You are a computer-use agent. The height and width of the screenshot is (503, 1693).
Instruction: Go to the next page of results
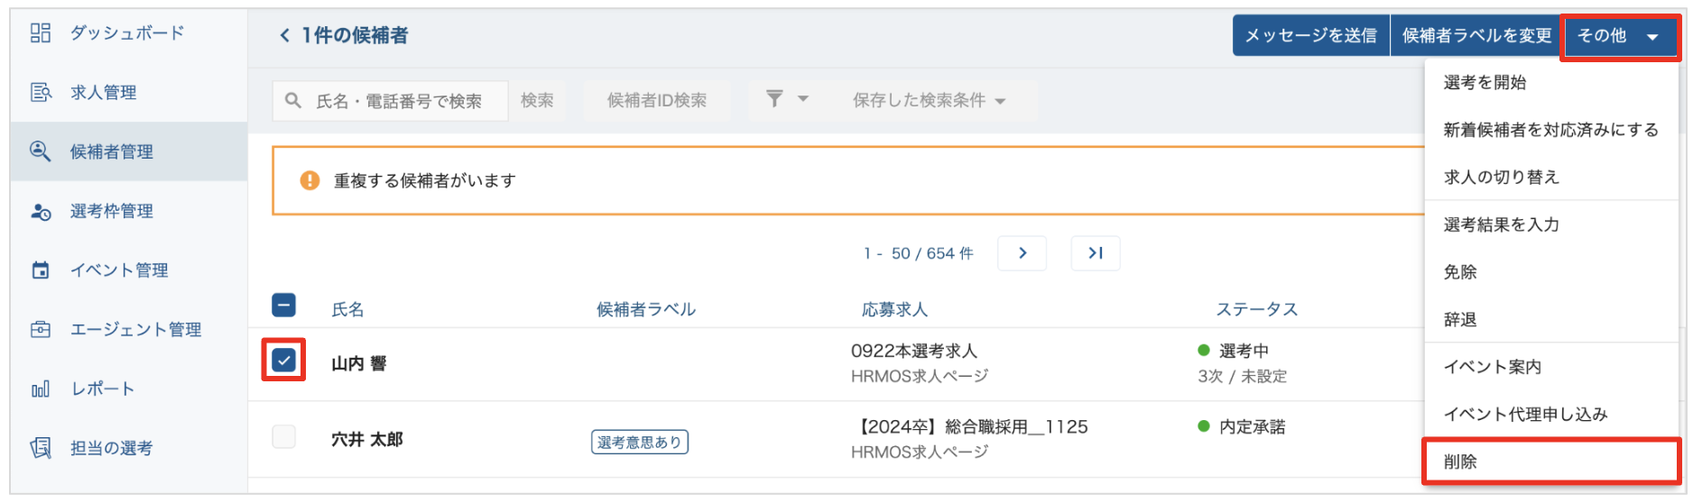(1022, 253)
